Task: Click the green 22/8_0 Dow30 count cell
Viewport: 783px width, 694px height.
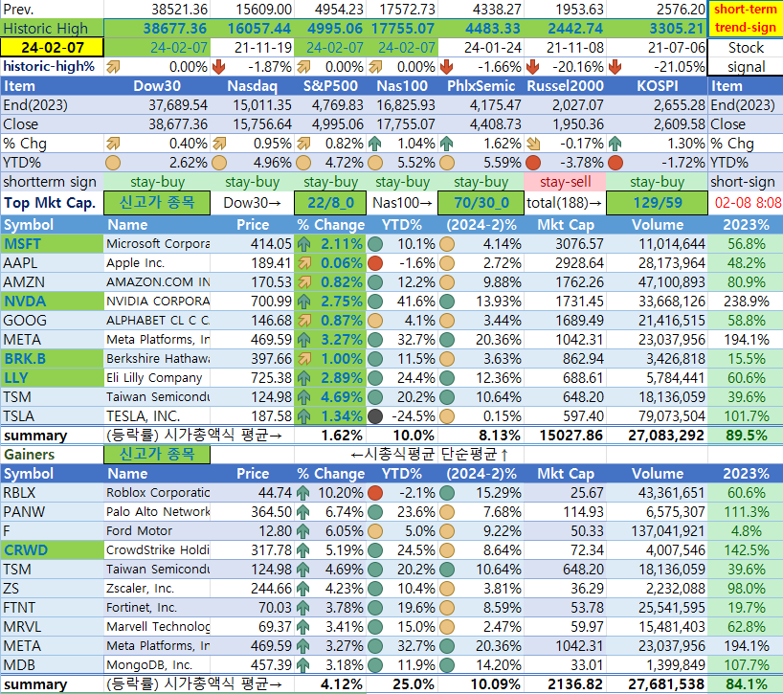Action: point(330,203)
